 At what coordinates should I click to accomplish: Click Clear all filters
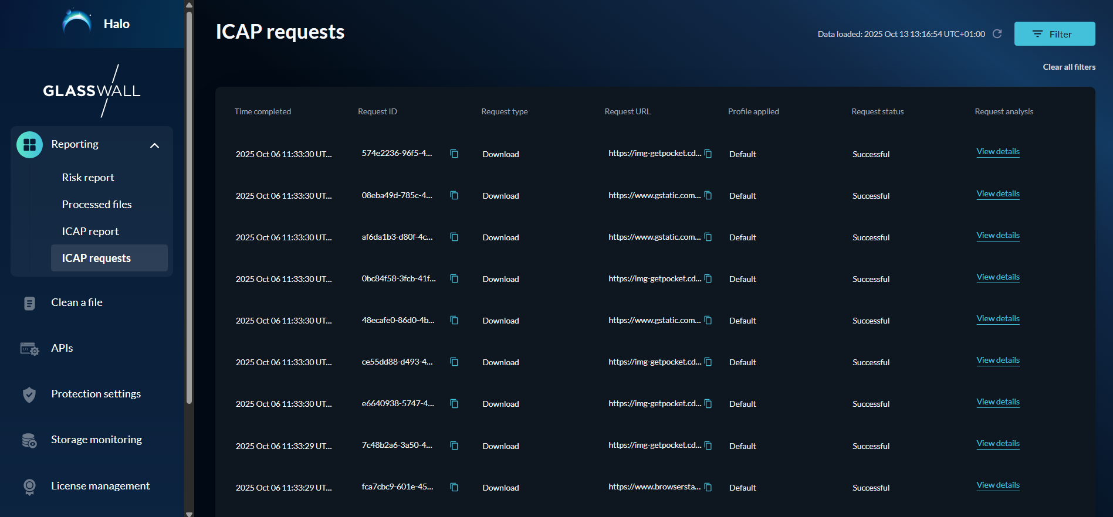[x=1069, y=67]
